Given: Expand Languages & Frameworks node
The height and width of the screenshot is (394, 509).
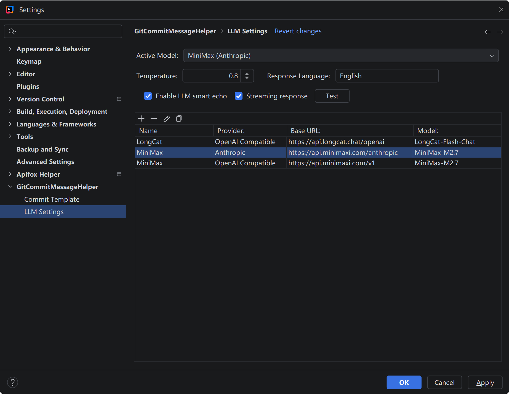Looking at the screenshot, I should pyautogui.click(x=10, y=124).
